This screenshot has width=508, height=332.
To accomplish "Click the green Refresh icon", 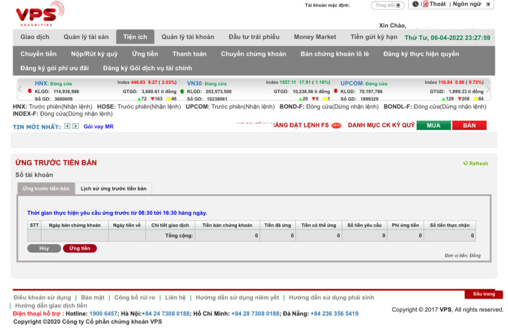I will 465,163.
